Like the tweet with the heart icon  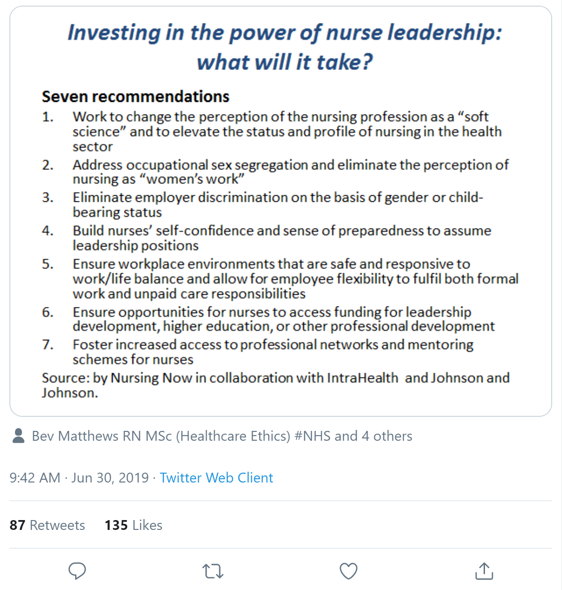click(x=348, y=571)
